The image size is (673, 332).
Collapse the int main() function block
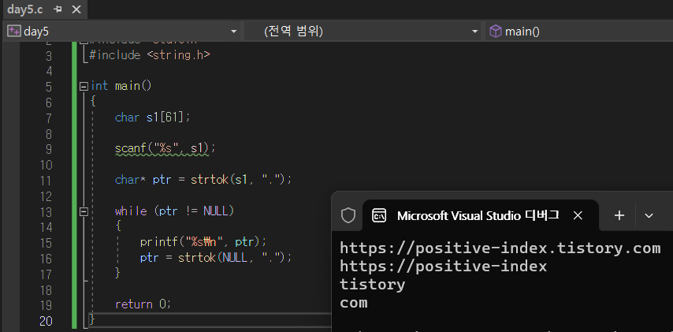pyautogui.click(x=84, y=86)
